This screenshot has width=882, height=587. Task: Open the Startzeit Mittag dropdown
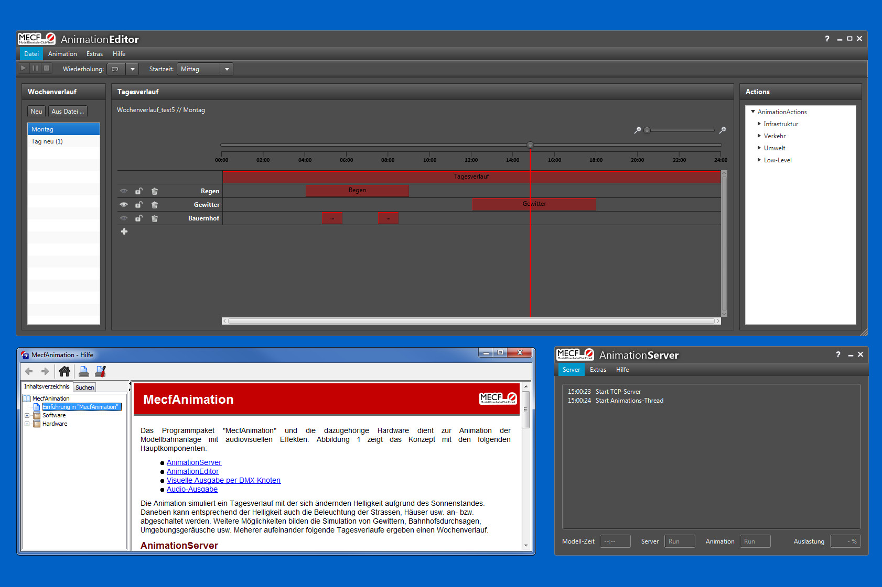(x=227, y=69)
